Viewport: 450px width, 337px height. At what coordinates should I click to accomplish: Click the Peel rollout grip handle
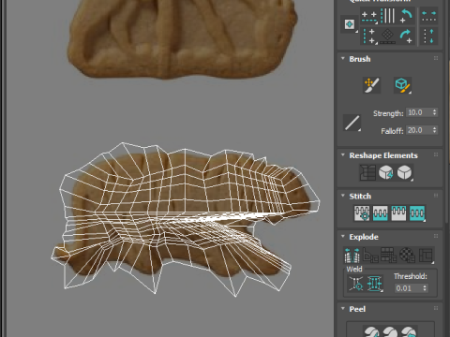pyautogui.click(x=436, y=308)
